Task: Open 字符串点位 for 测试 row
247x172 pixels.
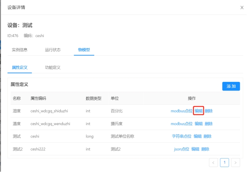Action: (x=181, y=136)
